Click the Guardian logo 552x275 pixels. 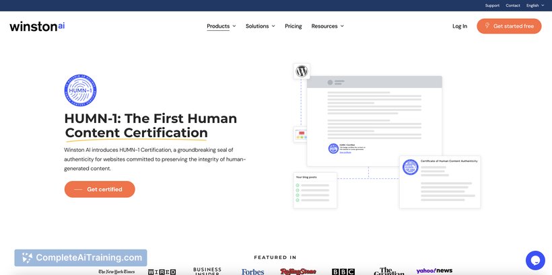(389, 271)
